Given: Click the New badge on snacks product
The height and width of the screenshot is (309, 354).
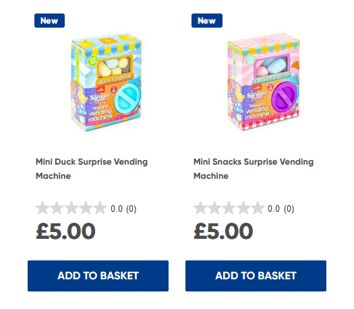Looking at the screenshot, I should coord(207,20).
